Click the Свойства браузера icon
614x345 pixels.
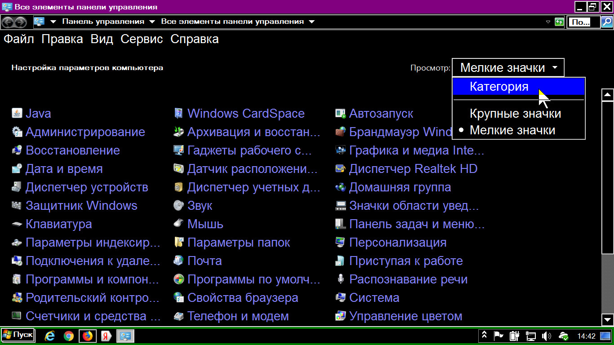click(x=178, y=297)
